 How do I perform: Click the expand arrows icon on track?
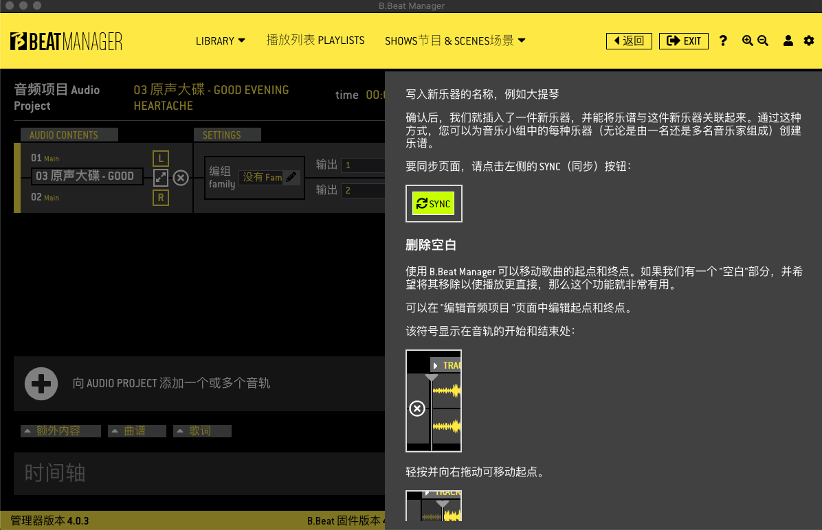[160, 178]
